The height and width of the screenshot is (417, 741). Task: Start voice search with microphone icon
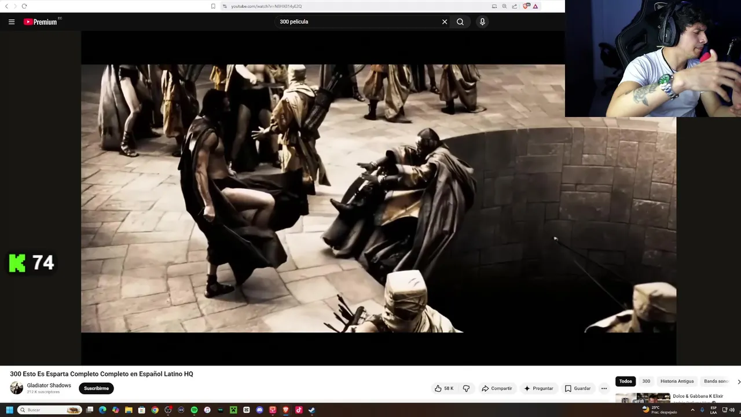[482, 22]
